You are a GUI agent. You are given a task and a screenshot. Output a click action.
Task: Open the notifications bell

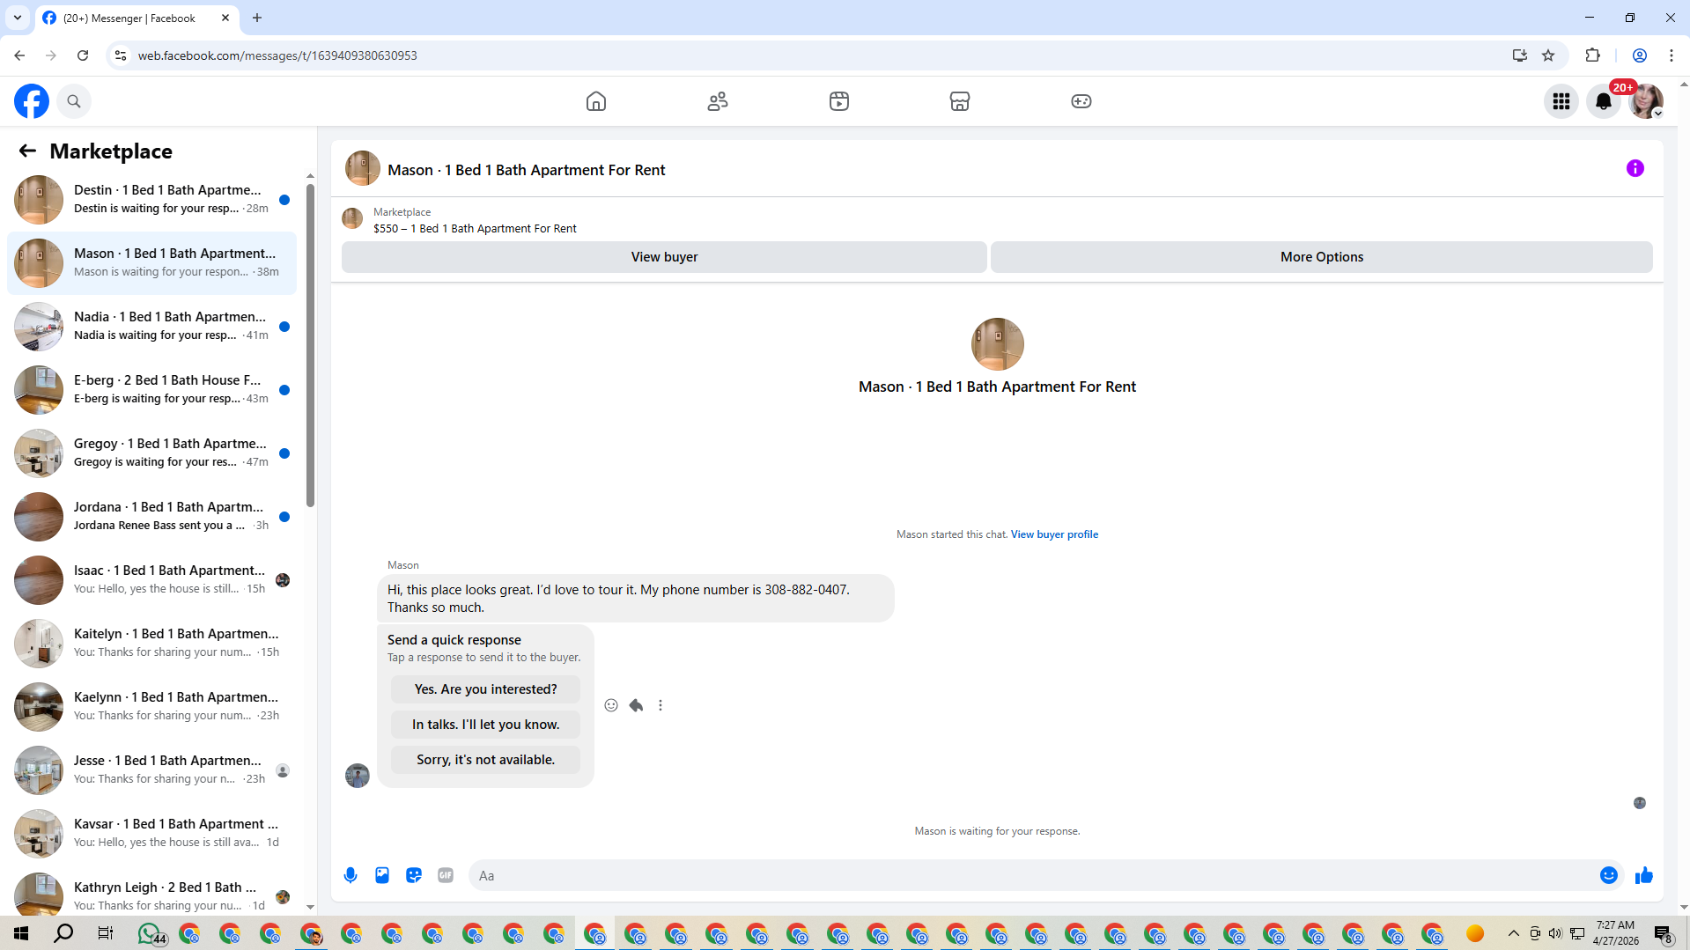pos(1604,101)
